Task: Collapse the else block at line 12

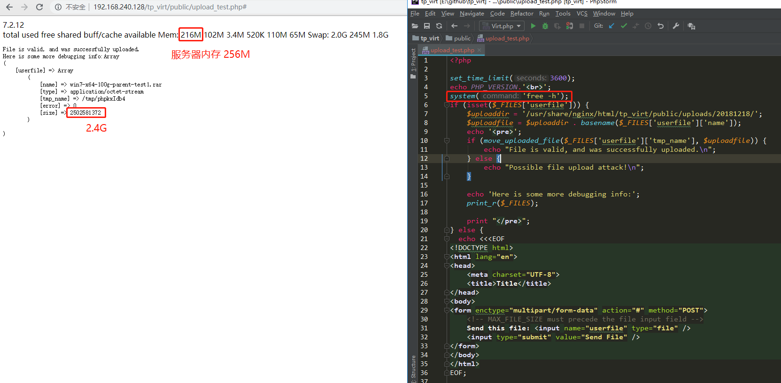Action: 447,158
